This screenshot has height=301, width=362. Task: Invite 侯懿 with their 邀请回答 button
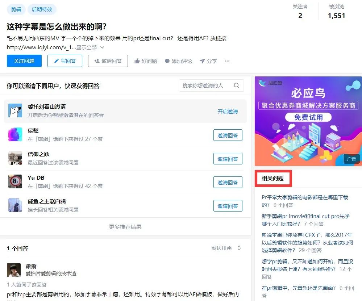228,135
